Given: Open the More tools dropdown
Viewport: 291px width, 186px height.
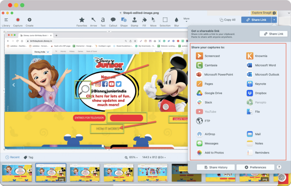Looking at the screenshot, I should click(x=186, y=19).
